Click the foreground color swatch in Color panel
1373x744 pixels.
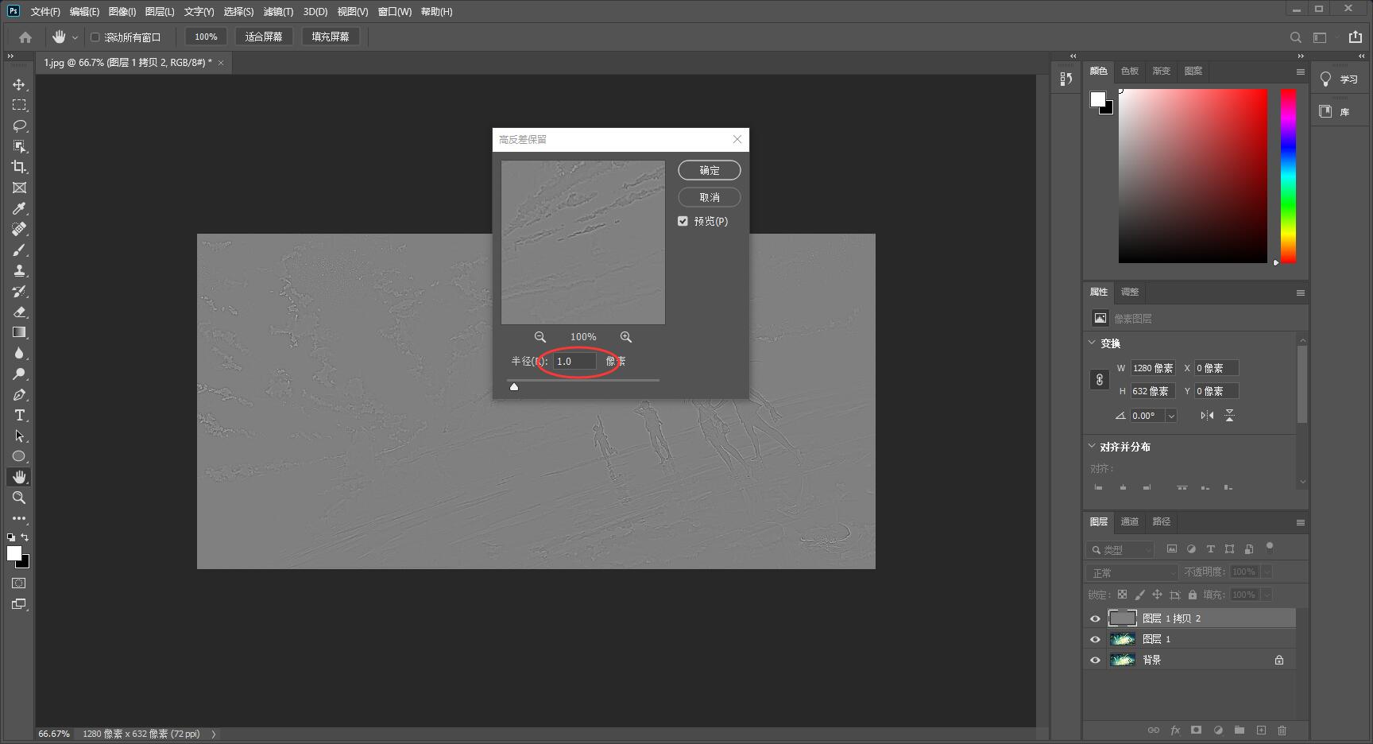(1098, 99)
